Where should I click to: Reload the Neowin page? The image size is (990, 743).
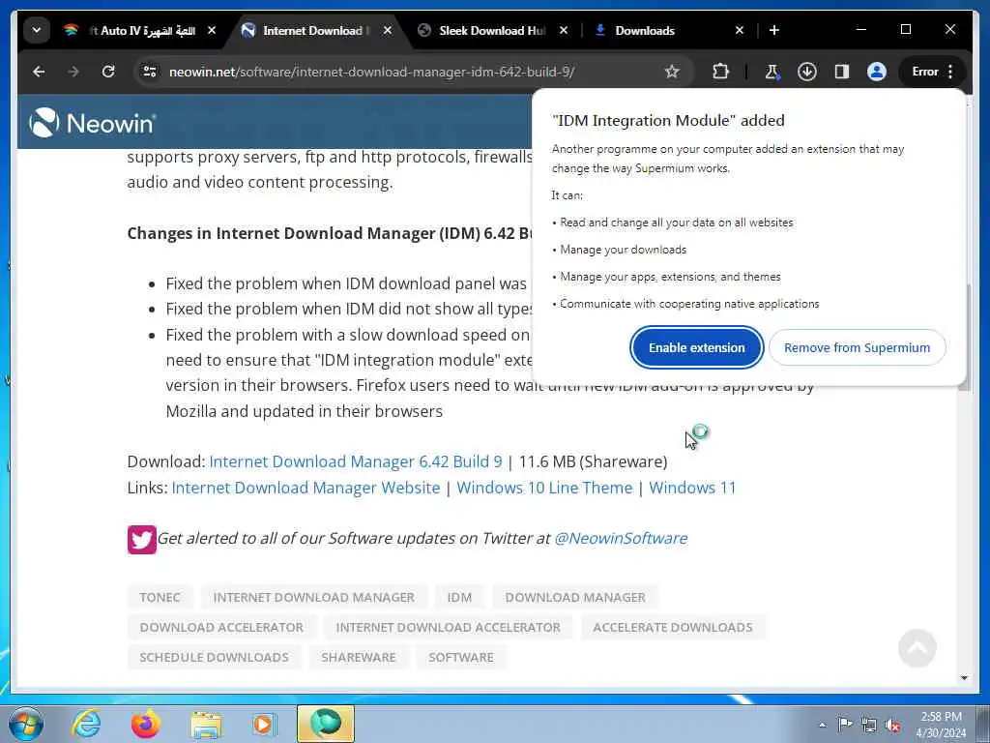tap(108, 72)
